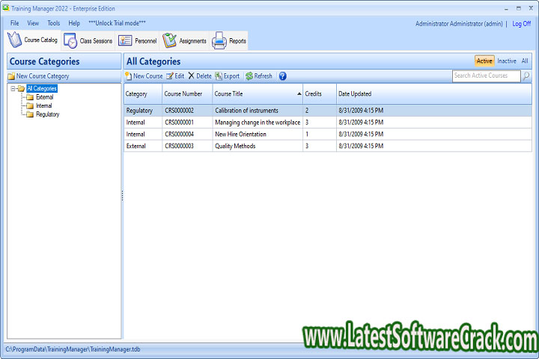Click Administrator Administrator (admin) label
The image size is (539, 359).
459,24
